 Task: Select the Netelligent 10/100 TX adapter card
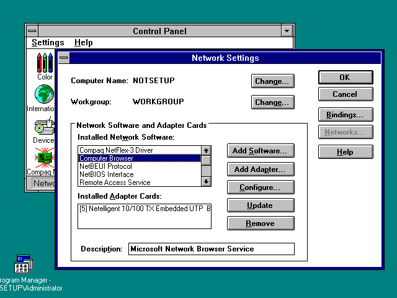(x=145, y=209)
